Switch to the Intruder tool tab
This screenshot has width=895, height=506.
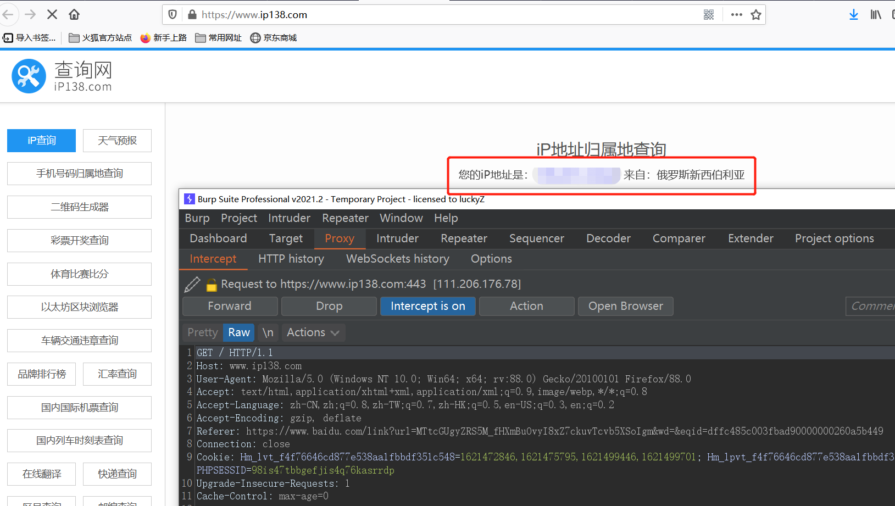pos(398,238)
